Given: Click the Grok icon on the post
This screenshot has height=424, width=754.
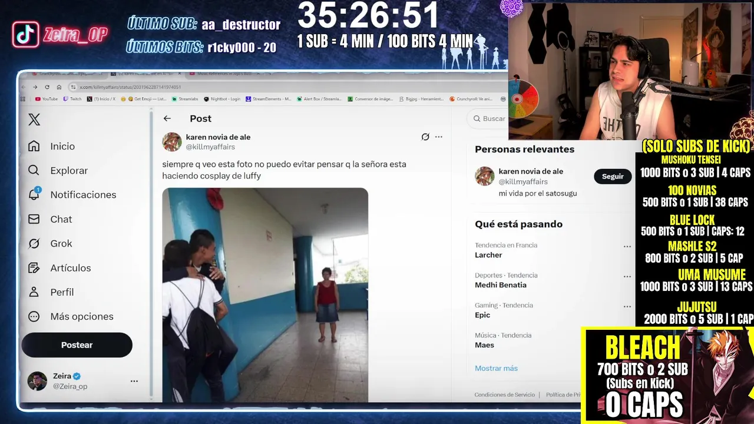Looking at the screenshot, I should click(425, 137).
